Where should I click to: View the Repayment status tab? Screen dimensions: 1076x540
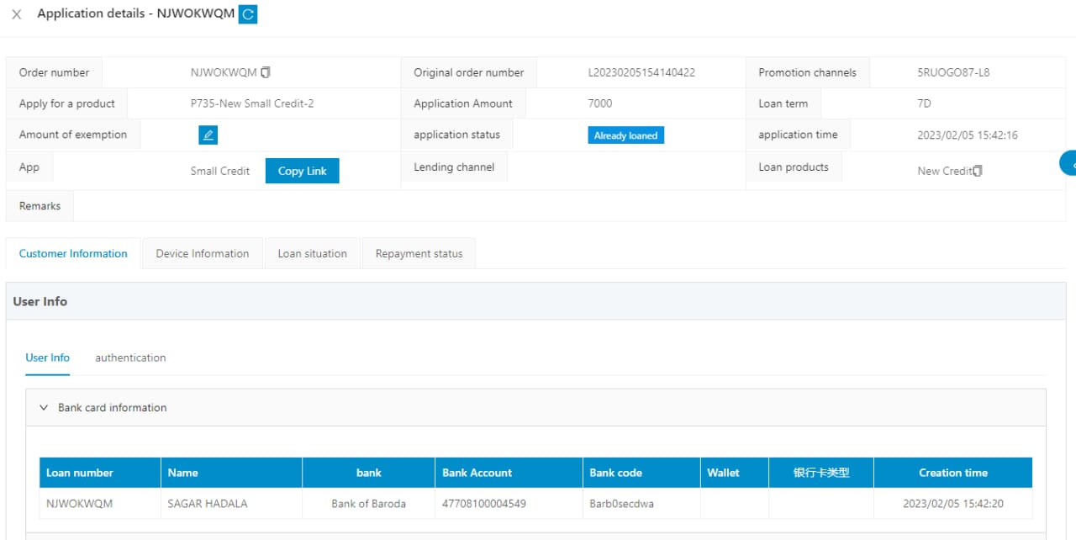pyautogui.click(x=419, y=253)
